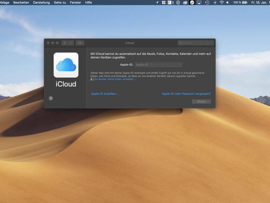Click the privacy handshake icon beside the data link

pyautogui.click(x=92, y=79)
